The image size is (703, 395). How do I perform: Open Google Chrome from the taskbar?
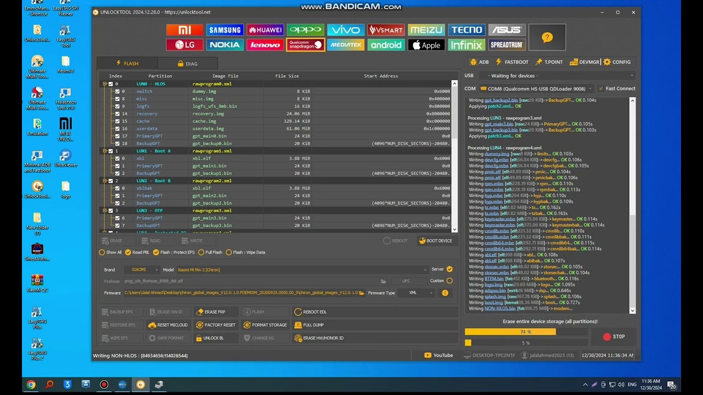(31, 385)
